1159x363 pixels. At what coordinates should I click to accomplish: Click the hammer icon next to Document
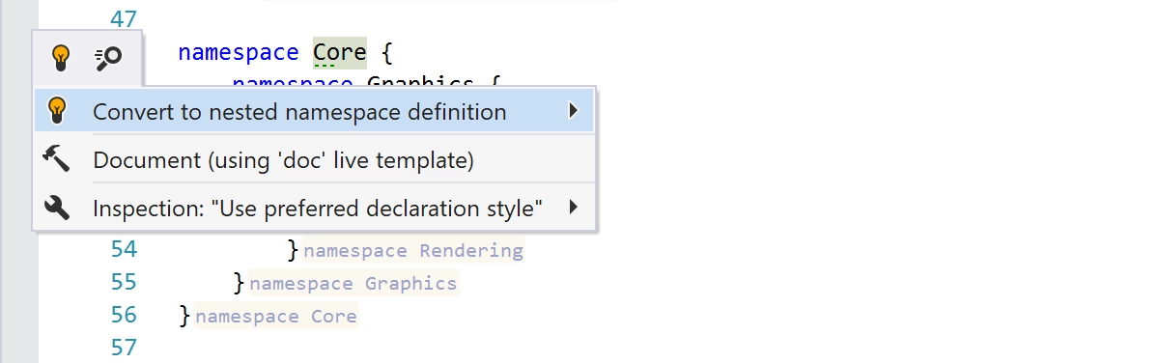[57, 159]
